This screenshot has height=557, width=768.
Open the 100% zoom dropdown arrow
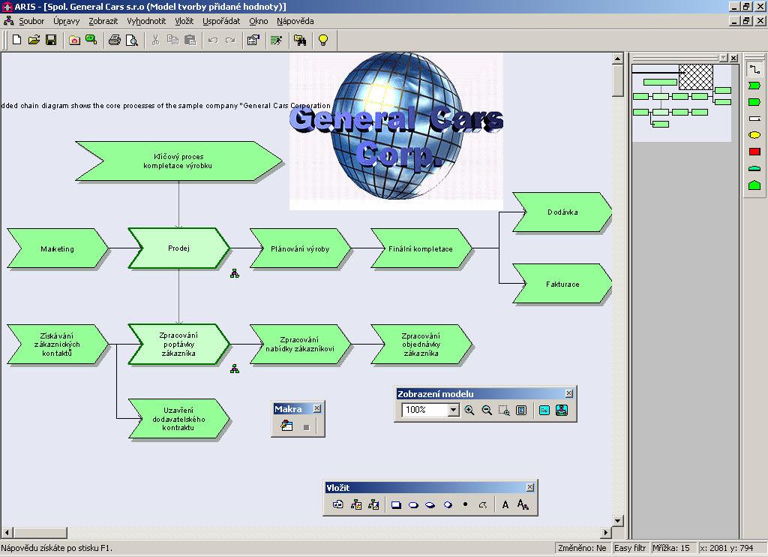(454, 410)
